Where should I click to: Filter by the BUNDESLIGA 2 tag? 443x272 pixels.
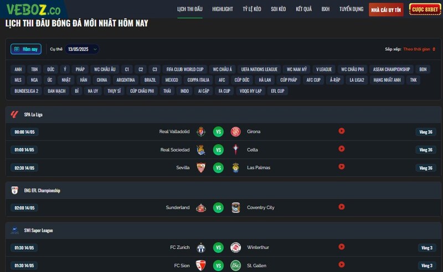pos(26,91)
